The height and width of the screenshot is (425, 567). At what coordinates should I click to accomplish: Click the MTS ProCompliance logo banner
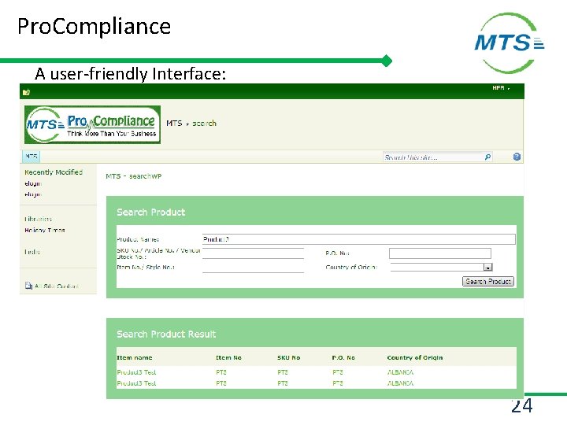click(x=93, y=124)
